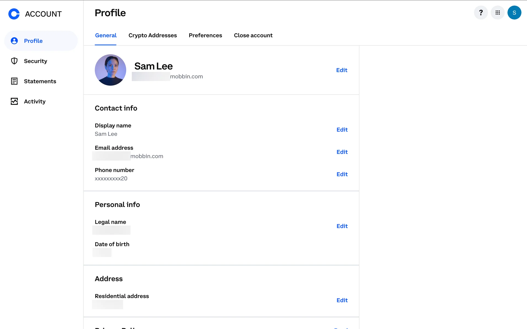Edit the Email address

coord(342,152)
